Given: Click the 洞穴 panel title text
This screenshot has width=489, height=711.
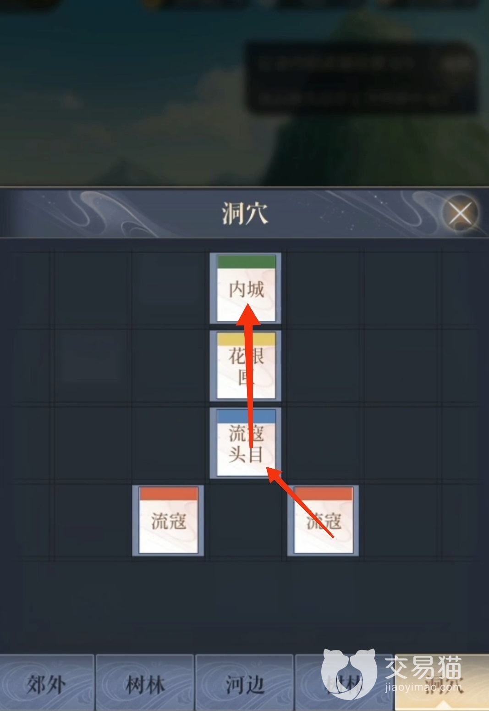Looking at the screenshot, I should click(x=245, y=213).
